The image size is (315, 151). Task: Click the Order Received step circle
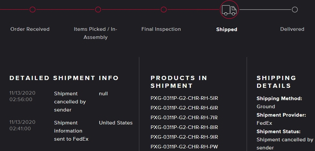coord(33,9)
